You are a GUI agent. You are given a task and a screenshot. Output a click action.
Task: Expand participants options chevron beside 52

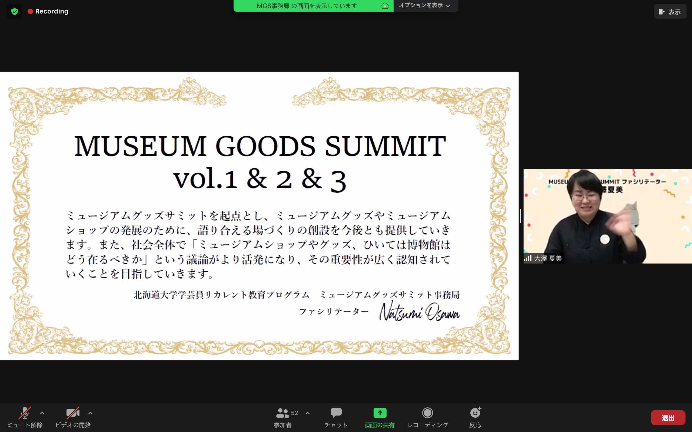coord(307,413)
